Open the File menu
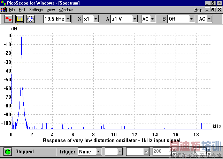The width and height of the screenshot is (223, 159). [x=12, y=10]
